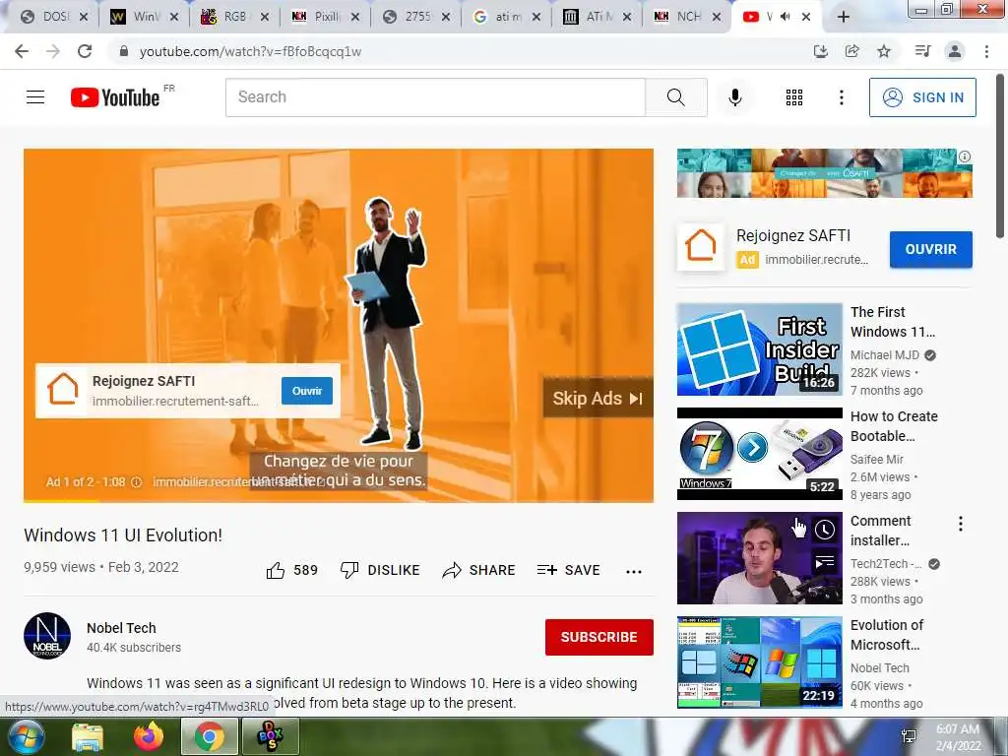The width and height of the screenshot is (1008, 756).
Task: Click the YouTube Search field
Action: [x=435, y=97]
